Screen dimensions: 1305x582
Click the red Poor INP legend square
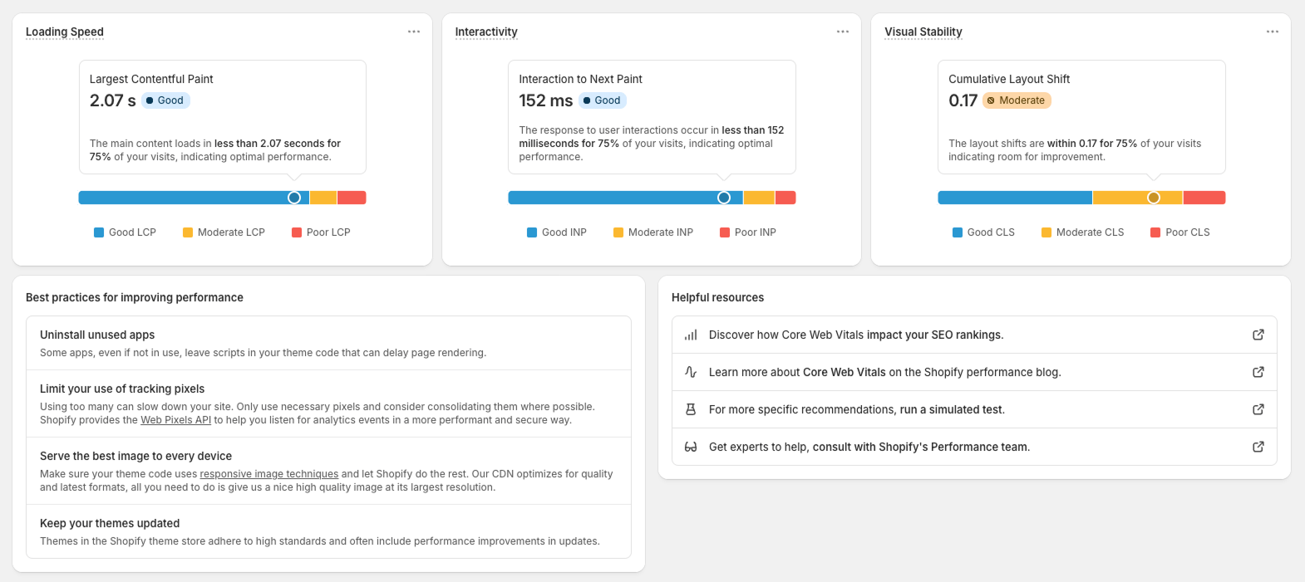click(x=725, y=232)
